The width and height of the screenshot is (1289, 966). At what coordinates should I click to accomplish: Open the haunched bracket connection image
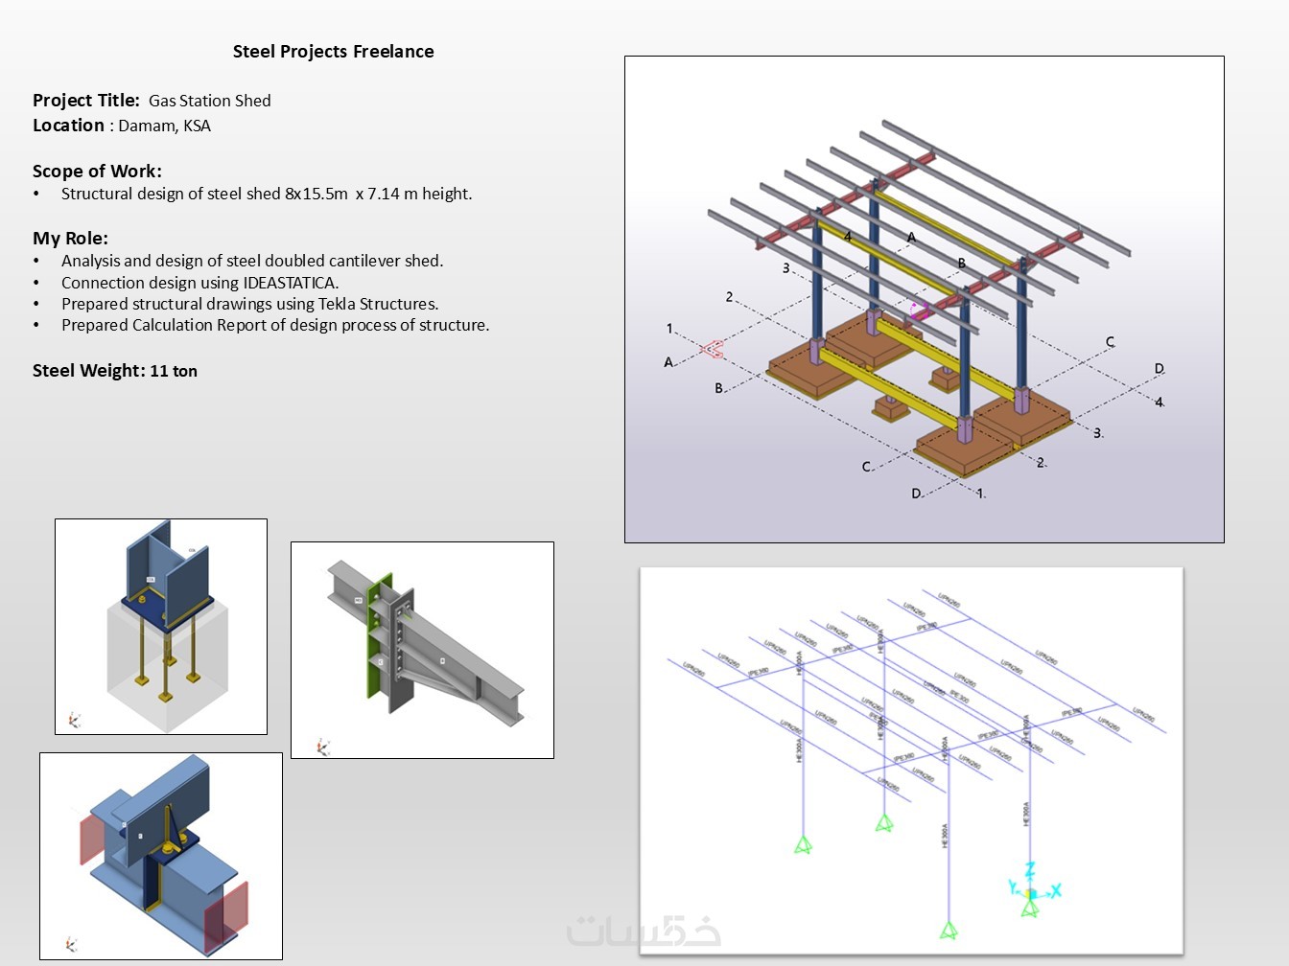click(x=422, y=650)
